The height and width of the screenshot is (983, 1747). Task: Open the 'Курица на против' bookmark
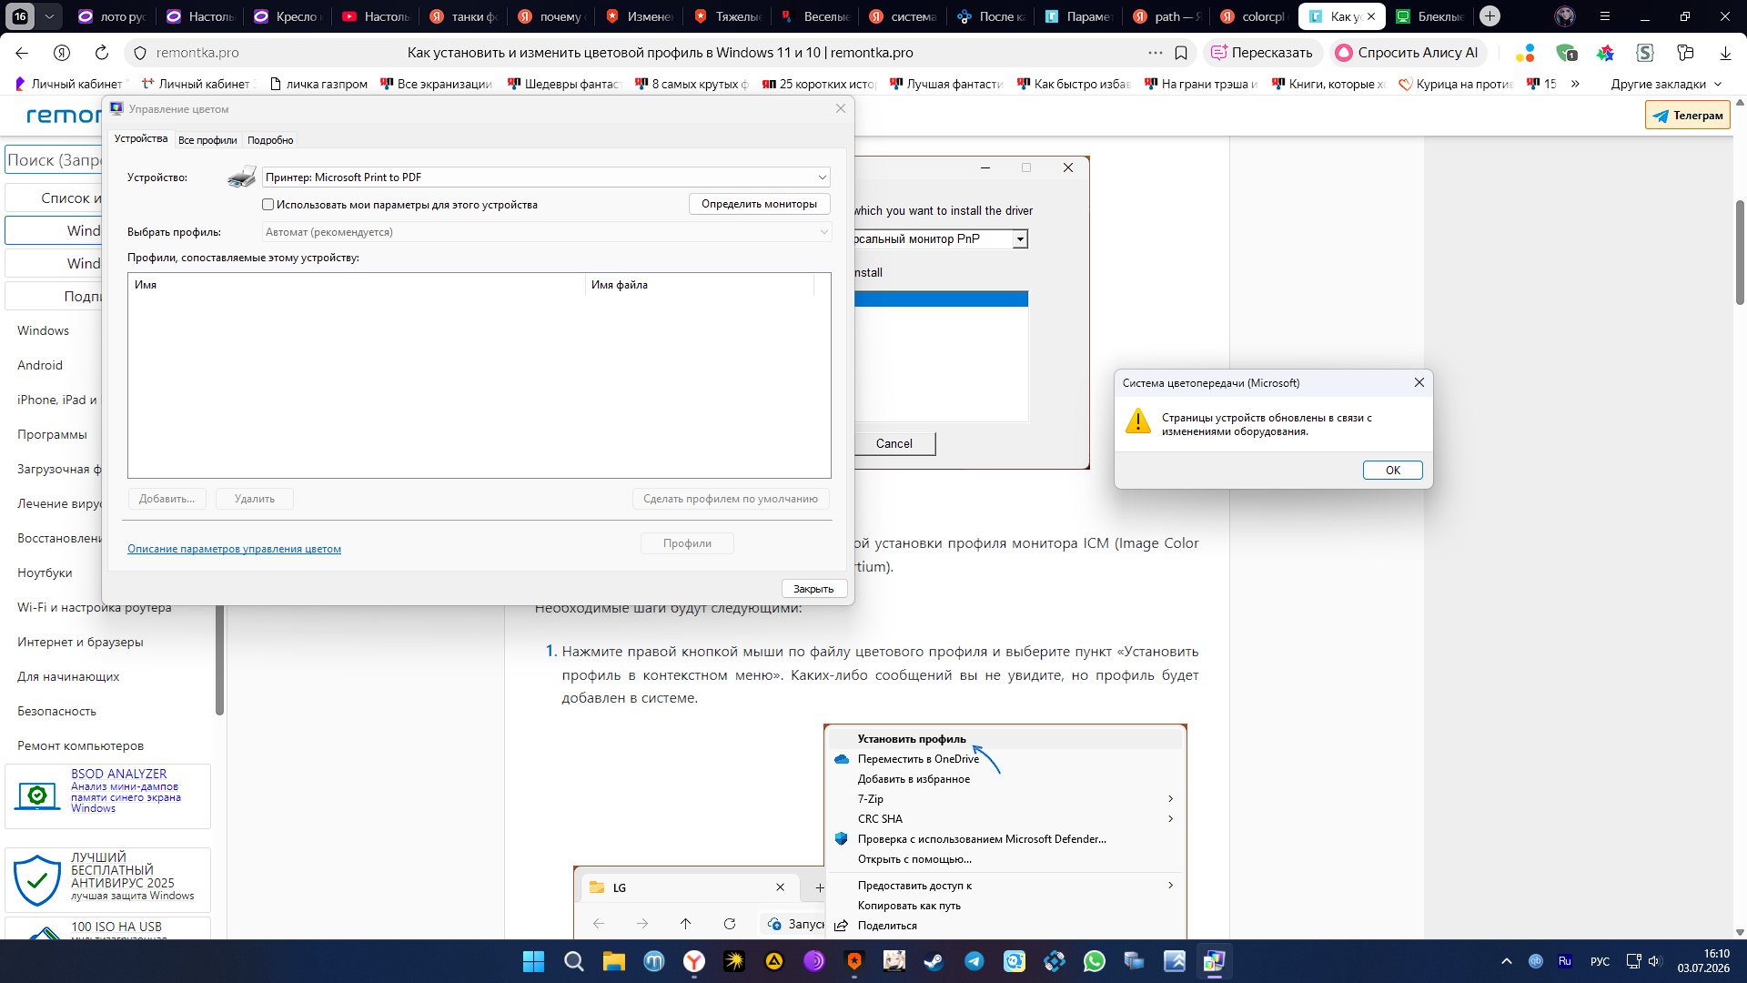pos(1455,84)
